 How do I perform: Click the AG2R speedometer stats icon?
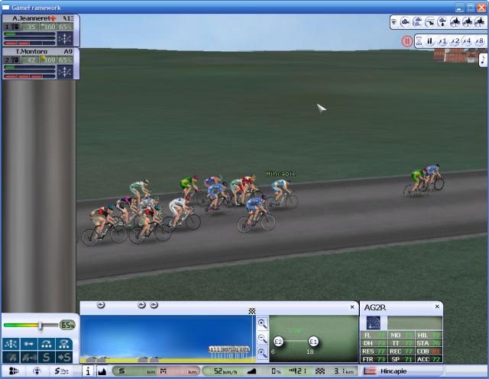click(x=374, y=323)
